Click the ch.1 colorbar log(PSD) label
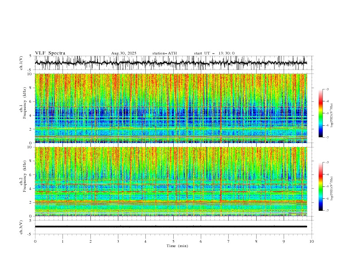Image resolution: width=351 pixels, height=271 pixels. point(331,116)
